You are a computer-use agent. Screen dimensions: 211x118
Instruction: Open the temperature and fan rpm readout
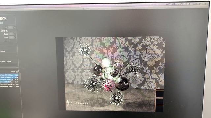172,4
